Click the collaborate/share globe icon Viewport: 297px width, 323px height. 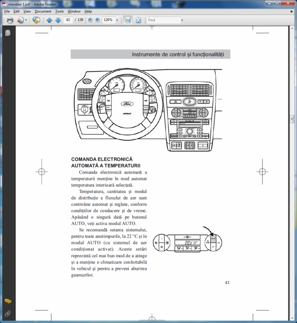pos(36,20)
